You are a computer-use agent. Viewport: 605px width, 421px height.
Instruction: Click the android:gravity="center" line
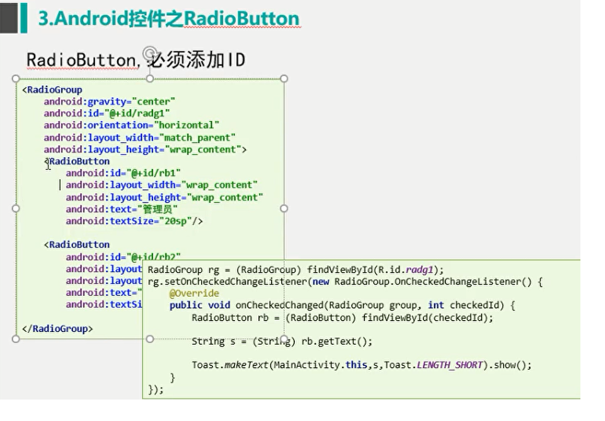click(x=109, y=102)
